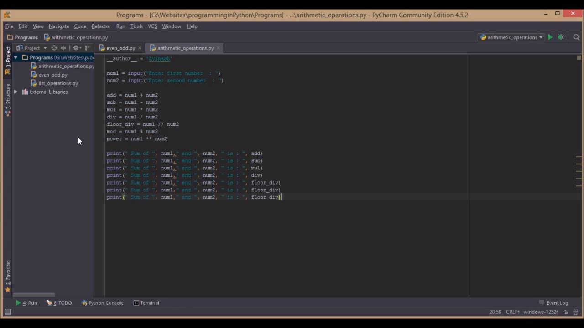Select the arithmetic_operations.py editor tab
Screen dimensions: 584x328
[185, 48]
